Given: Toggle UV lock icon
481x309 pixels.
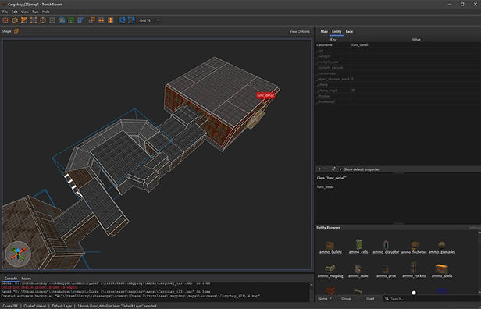Looking at the screenshot, I should 131,20.
